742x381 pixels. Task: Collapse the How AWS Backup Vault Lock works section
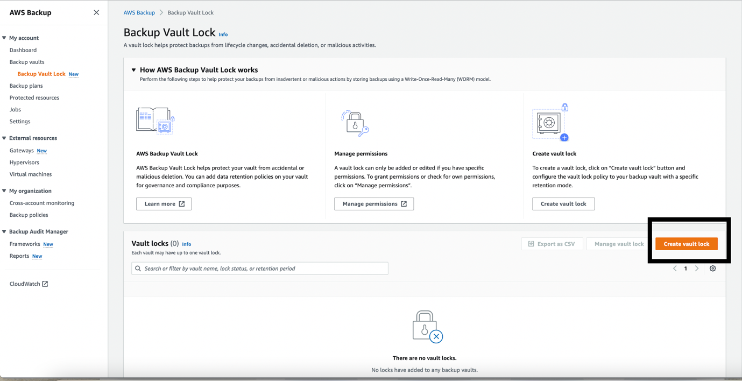133,69
